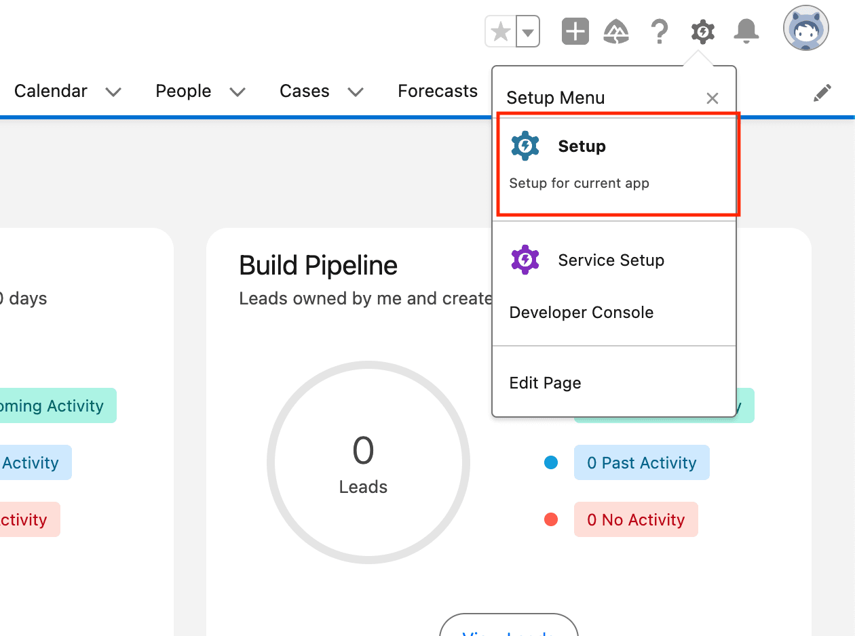Screen dimensions: 855x636
Task: Open the Setup gear icon in header
Action: pos(702,31)
